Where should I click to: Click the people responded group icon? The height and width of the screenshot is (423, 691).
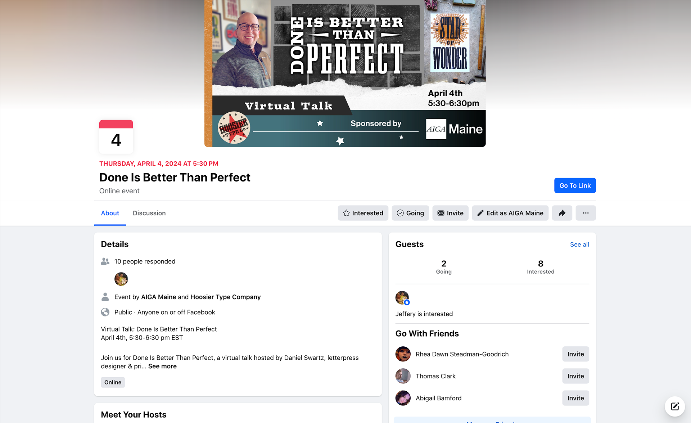(105, 261)
